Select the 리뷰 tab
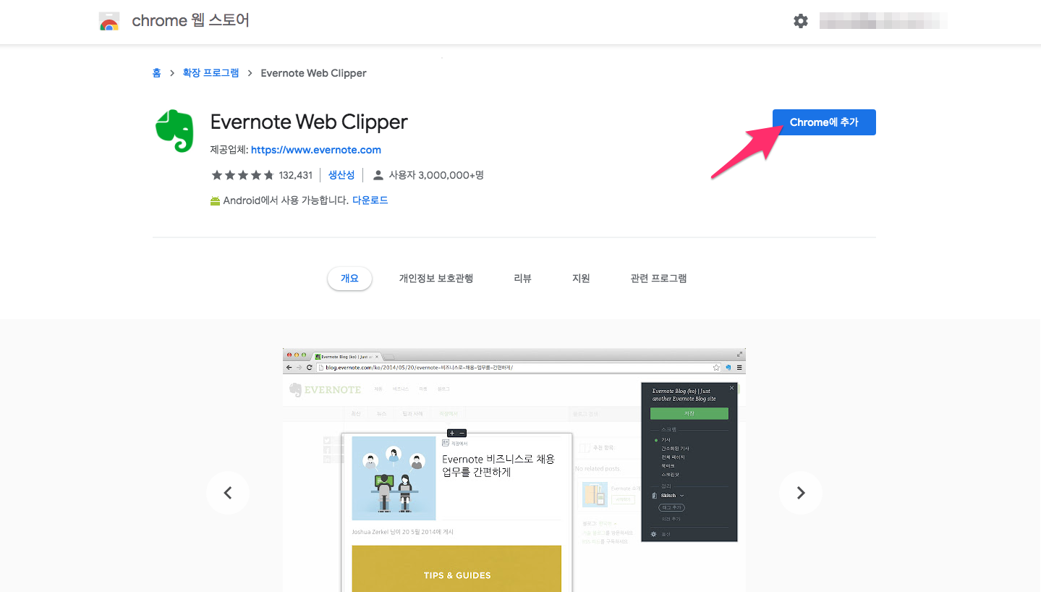1041x592 pixels. [x=522, y=279]
